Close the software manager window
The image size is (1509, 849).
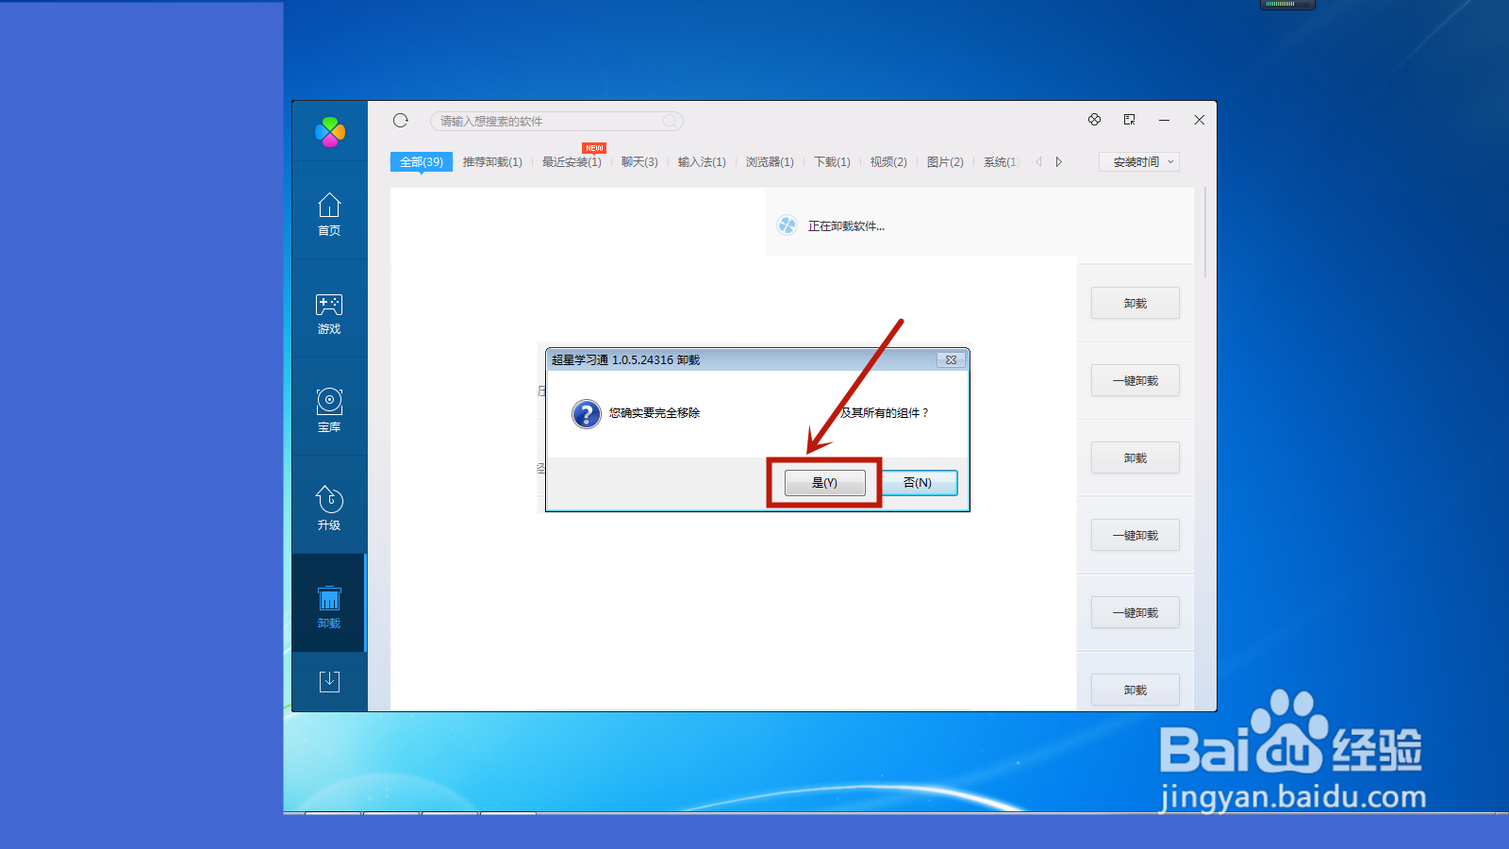click(1199, 120)
